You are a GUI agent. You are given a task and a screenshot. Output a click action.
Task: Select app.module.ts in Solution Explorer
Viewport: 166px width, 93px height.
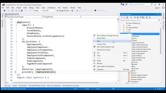tap(137, 60)
